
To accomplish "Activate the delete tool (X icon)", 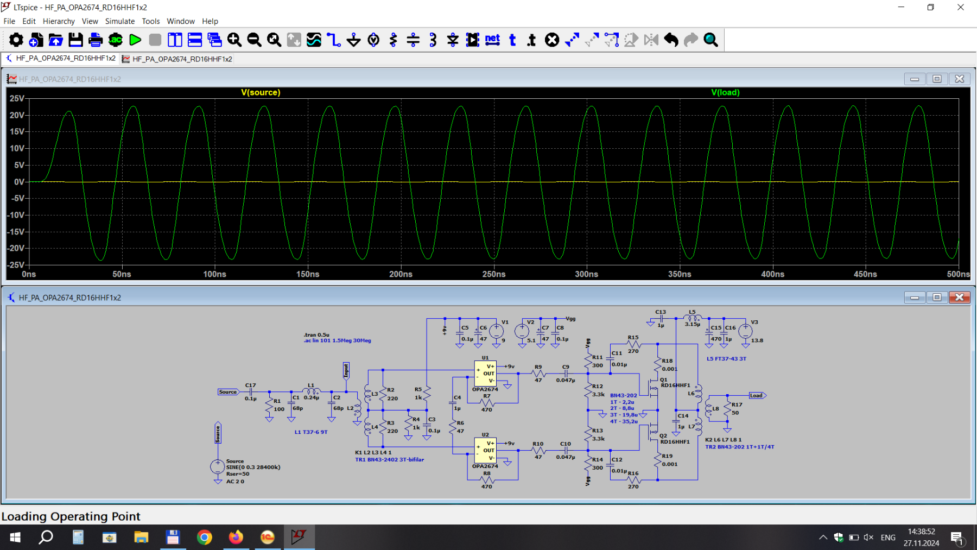I will (x=552, y=40).
